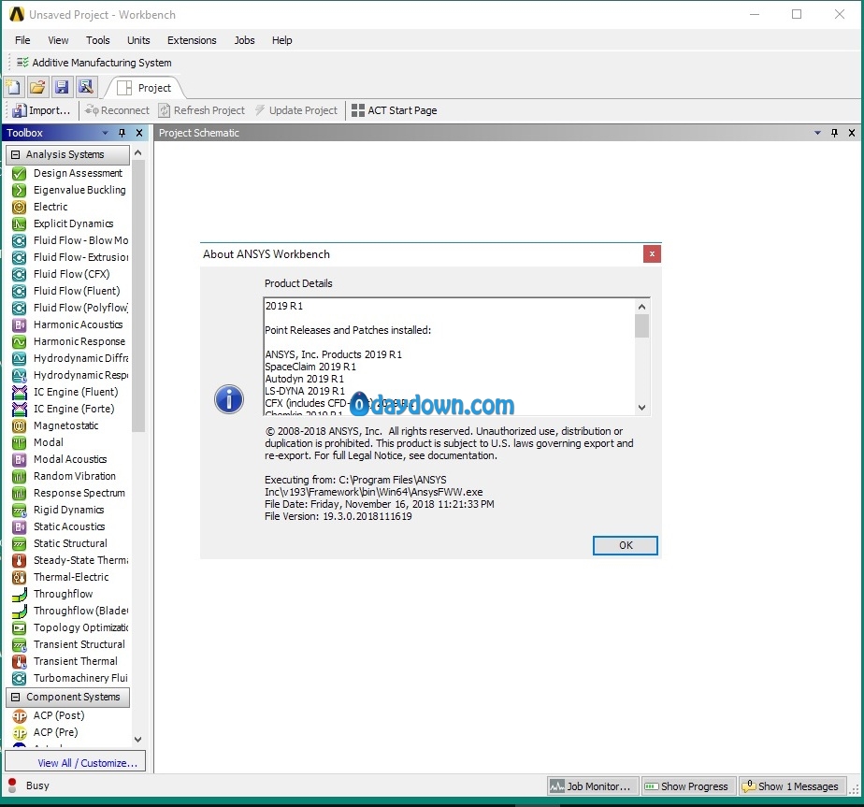
Task: Select Hydrodynamic Diffraction icon
Action: click(20, 358)
